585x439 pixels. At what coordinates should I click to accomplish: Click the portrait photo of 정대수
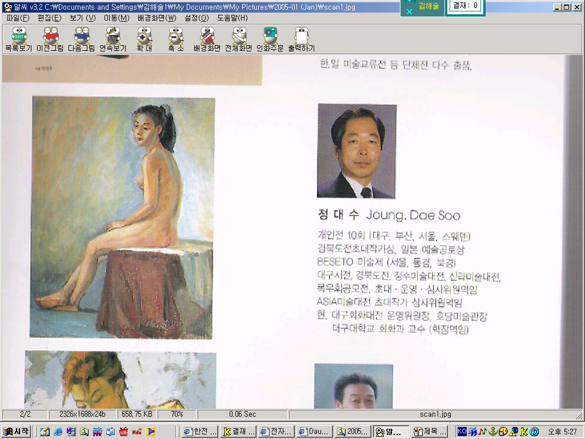[x=356, y=151]
